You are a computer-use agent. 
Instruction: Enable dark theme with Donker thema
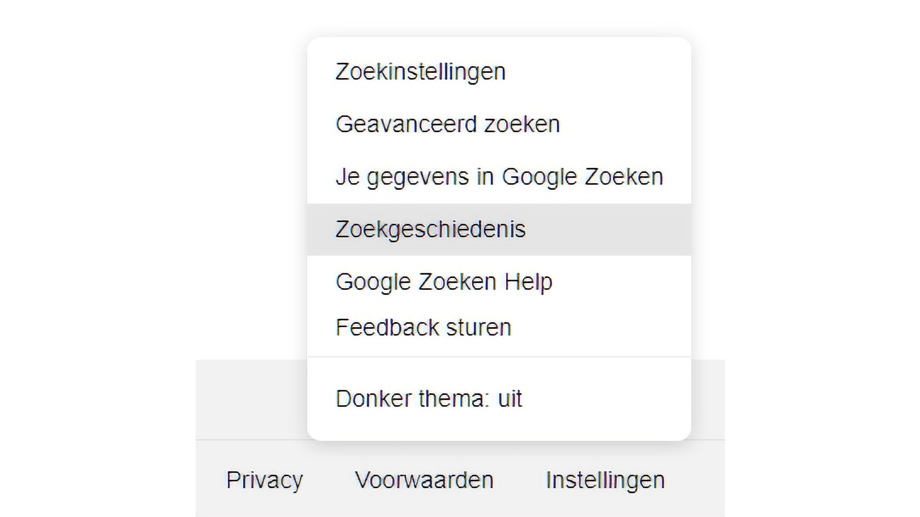tap(429, 399)
